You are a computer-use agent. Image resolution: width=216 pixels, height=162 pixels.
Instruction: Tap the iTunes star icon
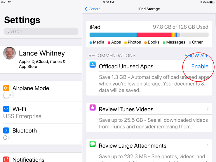click(93, 107)
